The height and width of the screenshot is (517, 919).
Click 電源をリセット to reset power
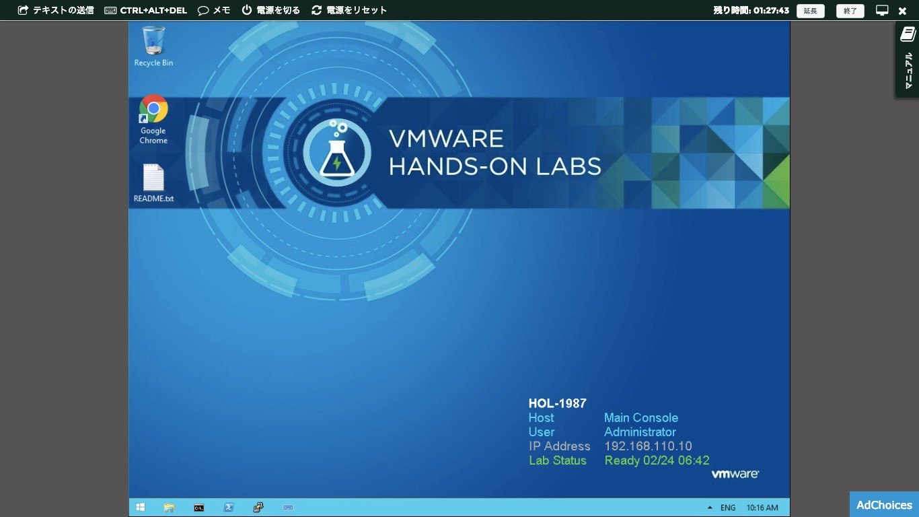click(349, 10)
